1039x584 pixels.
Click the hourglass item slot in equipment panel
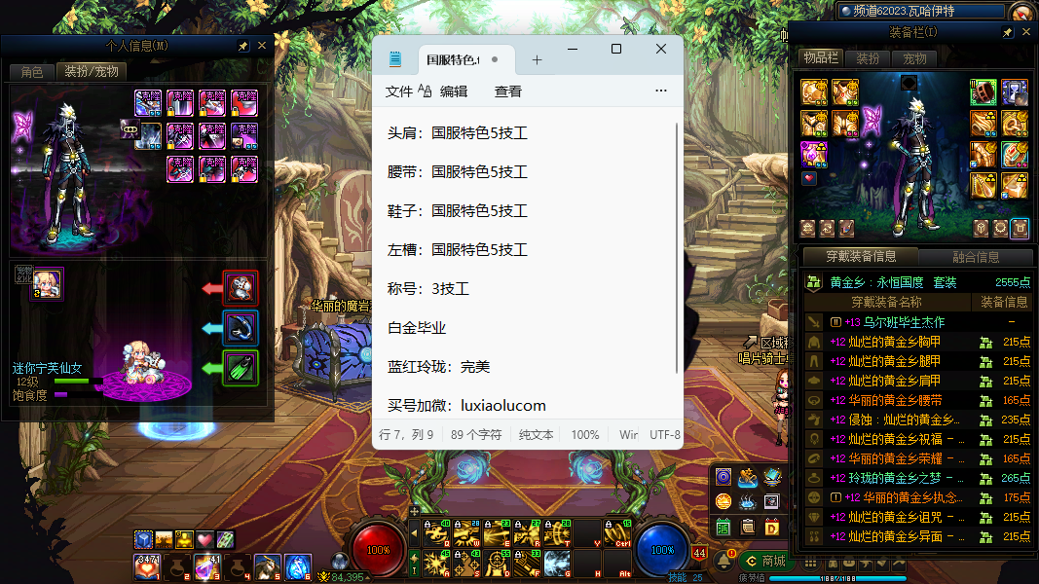tap(1015, 92)
